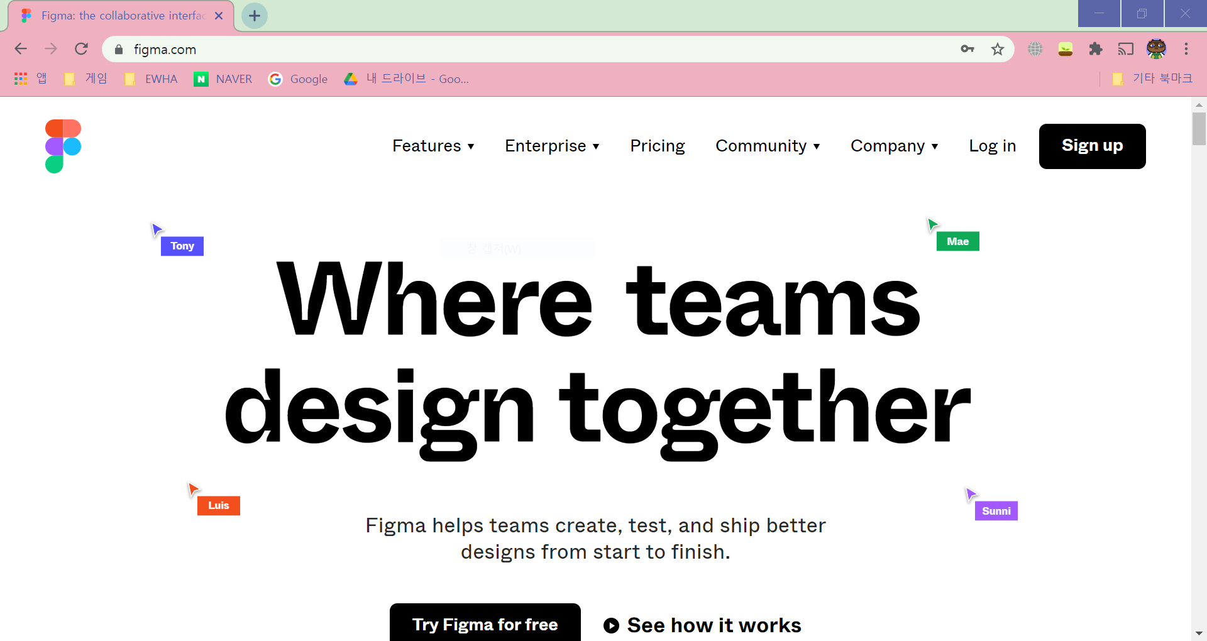Image resolution: width=1207 pixels, height=641 pixels.
Task: Open a new tab with plus button
Action: [x=255, y=16]
